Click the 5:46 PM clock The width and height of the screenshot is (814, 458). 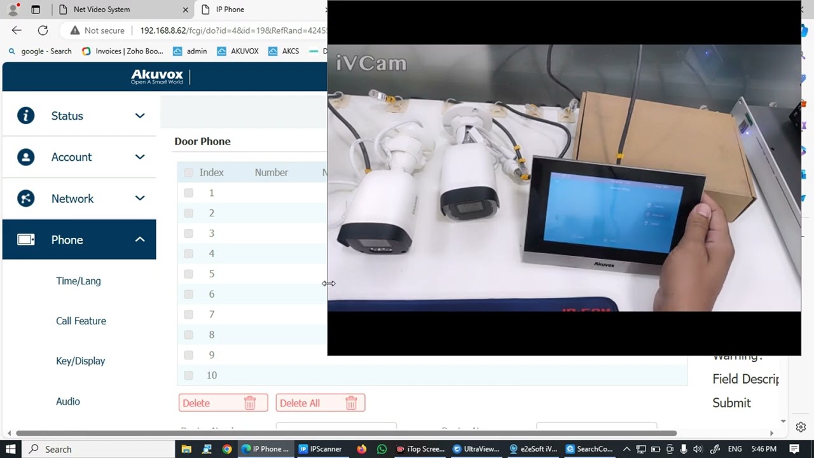(764, 449)
